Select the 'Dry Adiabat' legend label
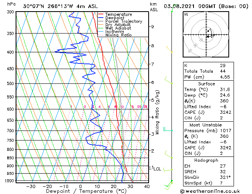 (118, 25)
